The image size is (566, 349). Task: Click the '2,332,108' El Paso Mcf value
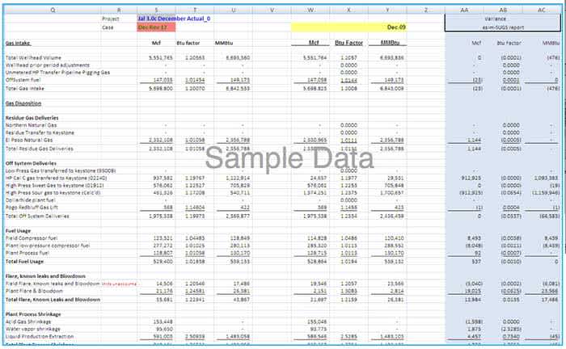(161, 140)
